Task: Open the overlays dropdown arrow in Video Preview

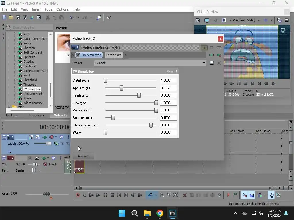Action: pyautogui.click(x=272, y=20)
